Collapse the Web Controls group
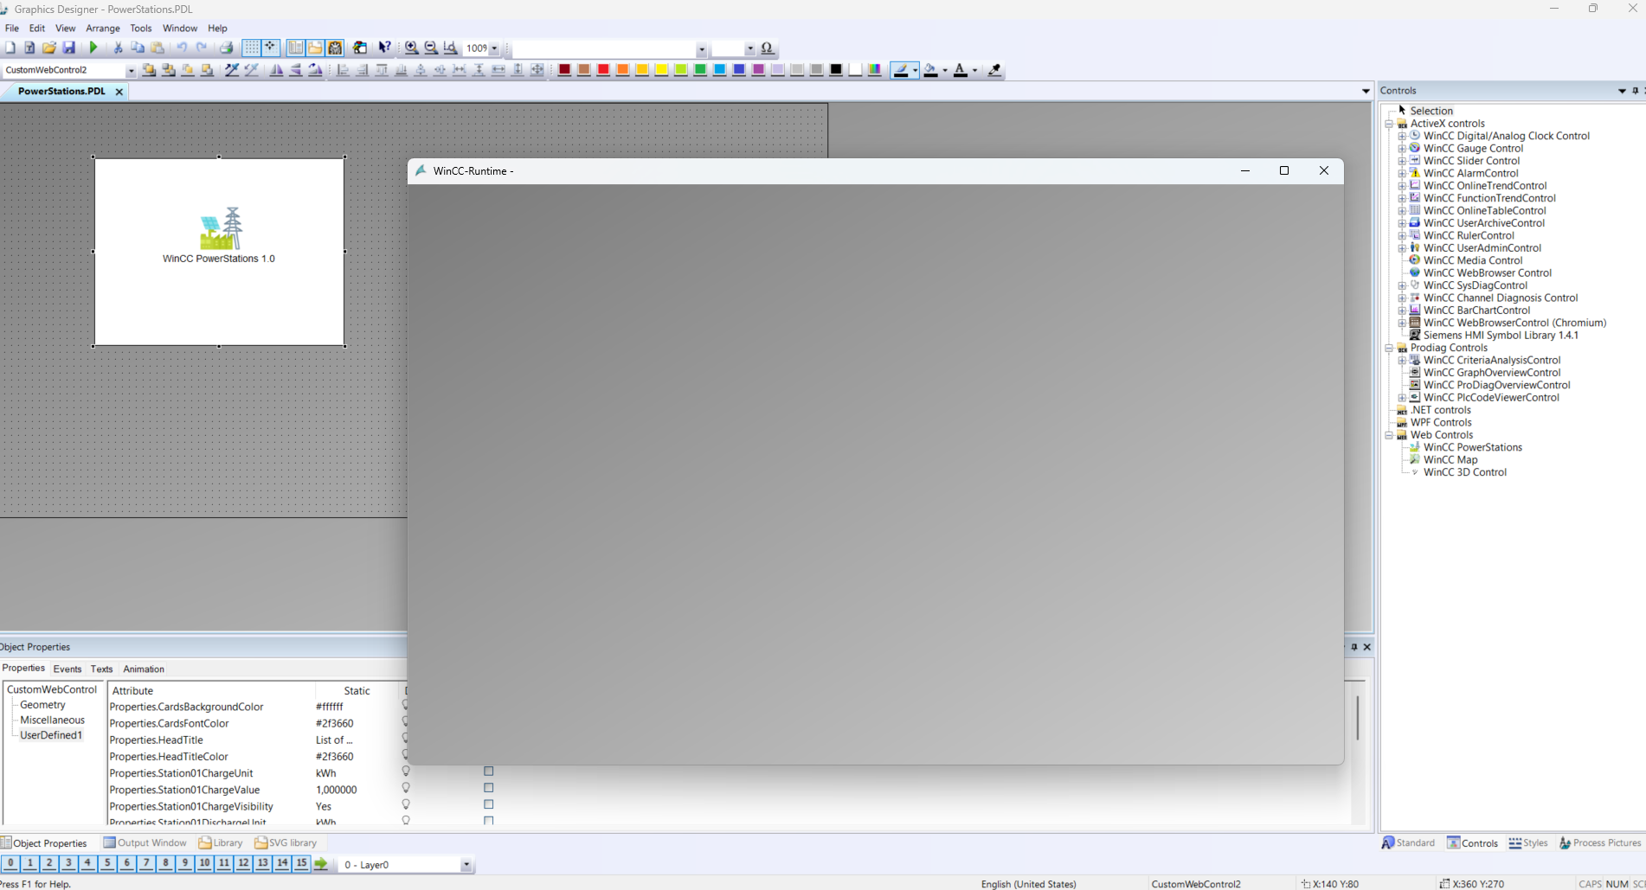 coord(1389,435)
